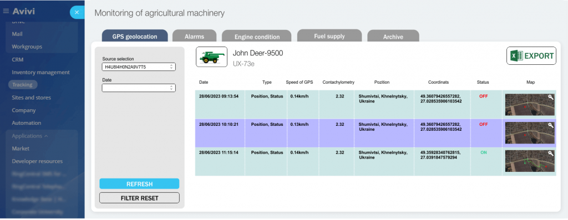The width and height of the screenshot is (568, 220).
Task: Open the Source selection dropdown
Action: click(139, 67)
